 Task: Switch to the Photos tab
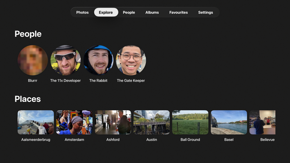pos(82,12)
